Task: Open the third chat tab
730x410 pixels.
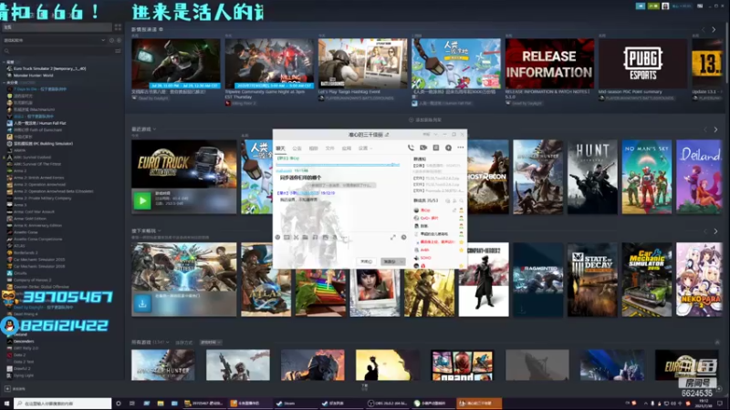Action: tap(313, 149)
